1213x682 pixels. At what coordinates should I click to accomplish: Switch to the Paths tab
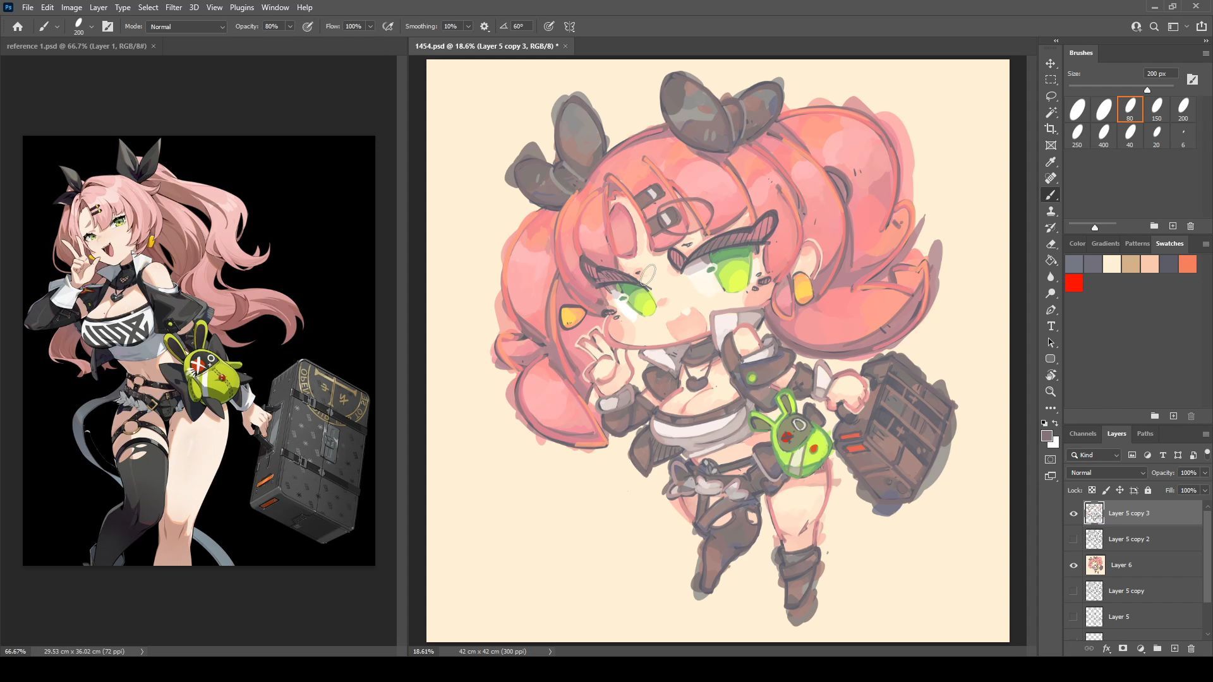(1145, 434)
